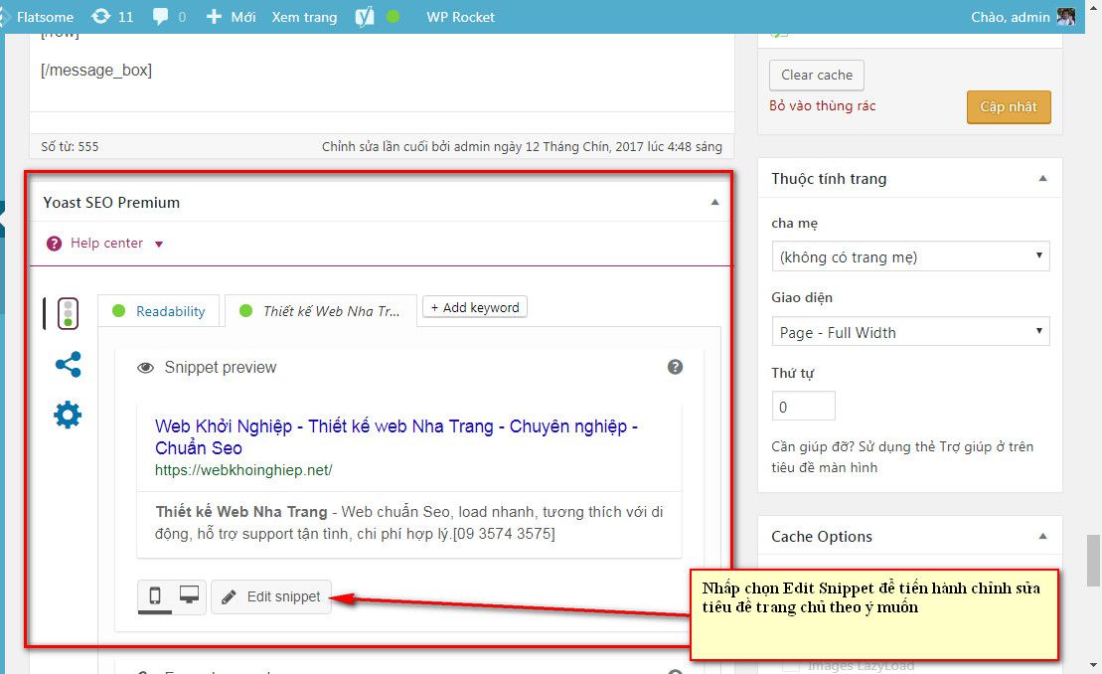Screen dimensions: 1102x674
Task: Click the admin avatar in top bar
Action: coord(1066,17)
